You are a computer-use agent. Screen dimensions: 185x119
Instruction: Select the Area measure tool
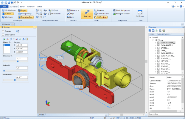[71, 17]
